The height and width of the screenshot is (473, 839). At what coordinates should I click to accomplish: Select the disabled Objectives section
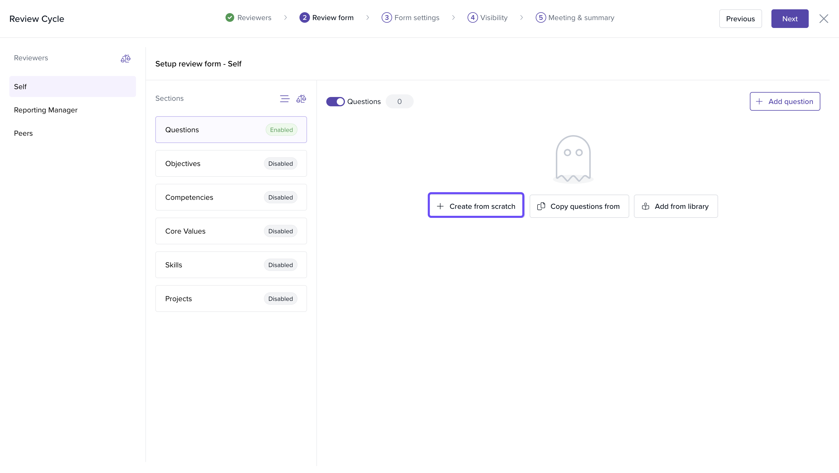(x=231, y=163)
